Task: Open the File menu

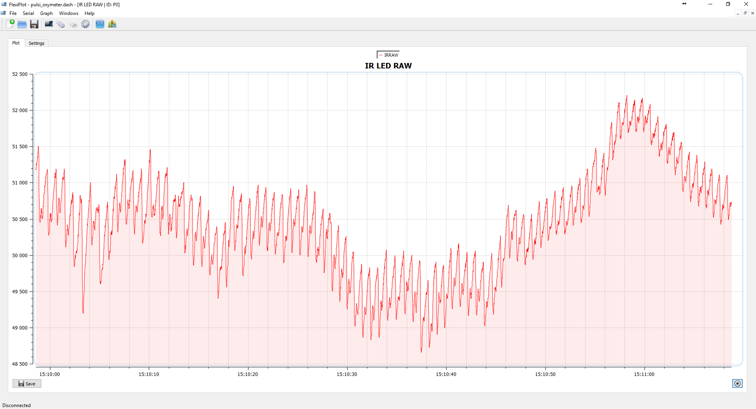Action: pyautogui.click(x=13, y=13)
